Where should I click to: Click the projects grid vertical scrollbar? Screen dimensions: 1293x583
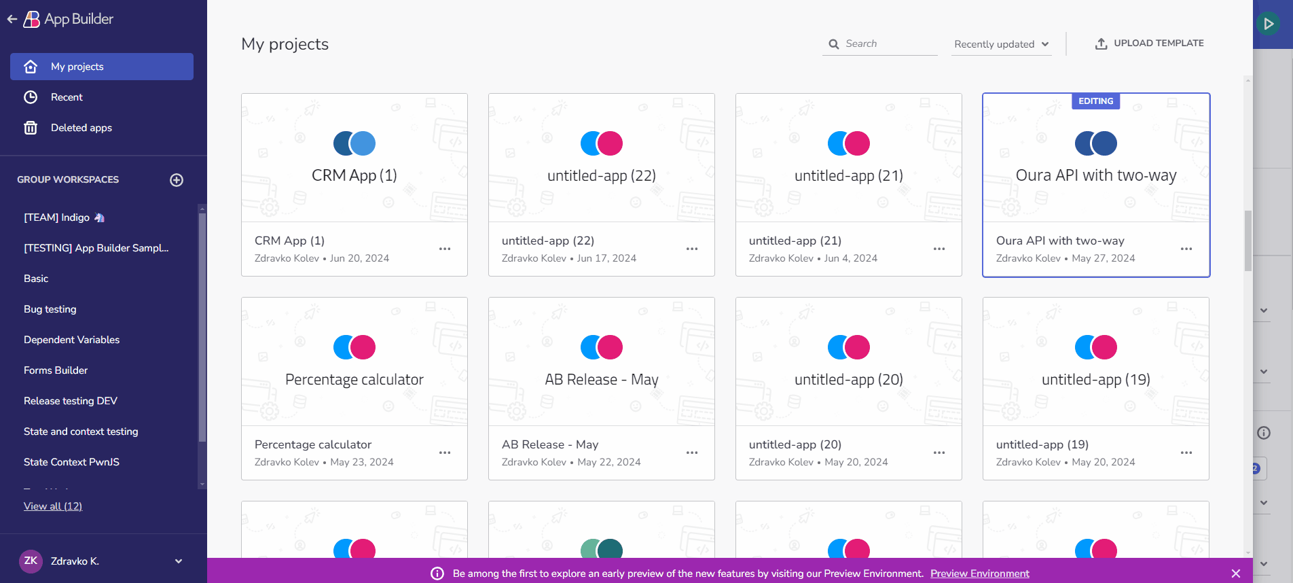tap(1248, 241)
